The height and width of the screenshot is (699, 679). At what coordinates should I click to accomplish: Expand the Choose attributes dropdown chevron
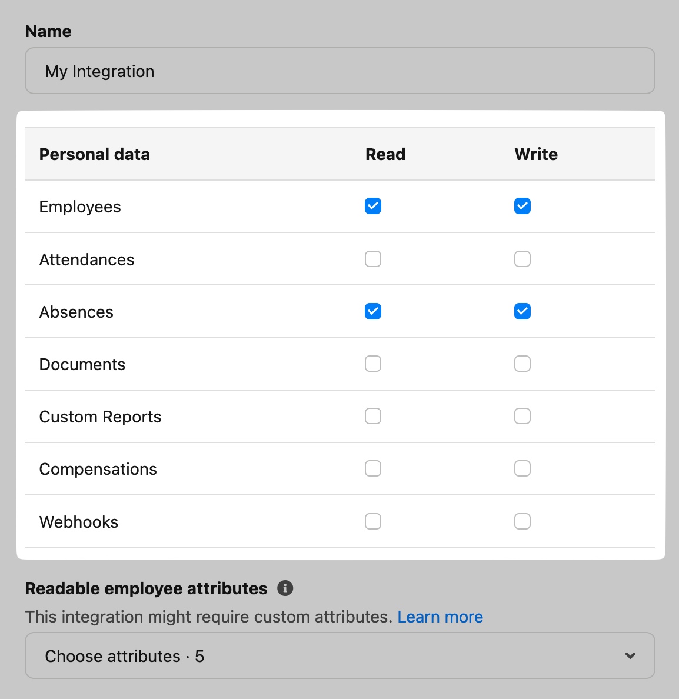[x=630, y=655]
